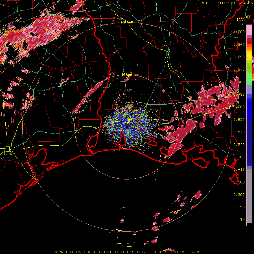254x254 pixels.
Task: Click the 0.307 value on the color scale
Action: [239, 194]
